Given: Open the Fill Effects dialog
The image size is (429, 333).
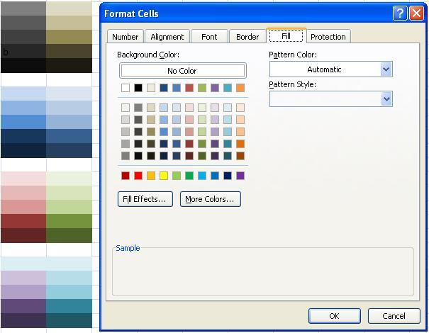Looking at the screenshot, I should (x=145, y=199).
